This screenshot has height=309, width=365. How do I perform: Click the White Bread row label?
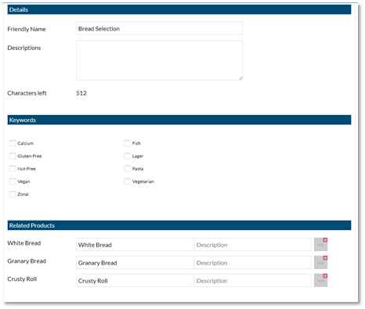click(x=24, y=243)
